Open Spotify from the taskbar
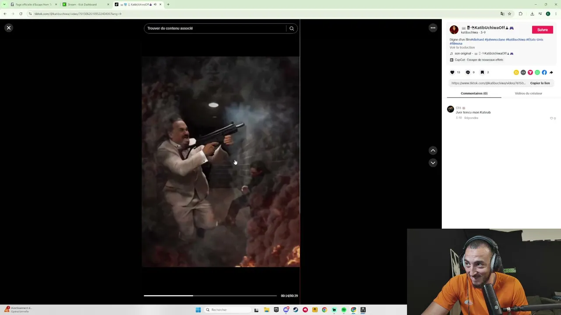 [x=344, y=310]
